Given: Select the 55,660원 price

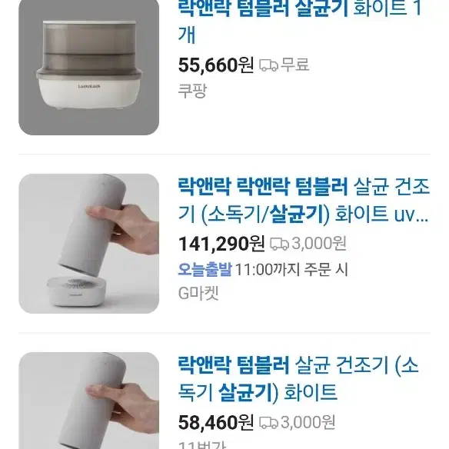Looking at the screenshot, I should pos(216,65).
